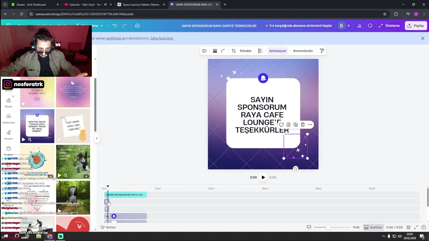Select the bell element timeline track
Screen dimensions: 429x241
point(126,216)
